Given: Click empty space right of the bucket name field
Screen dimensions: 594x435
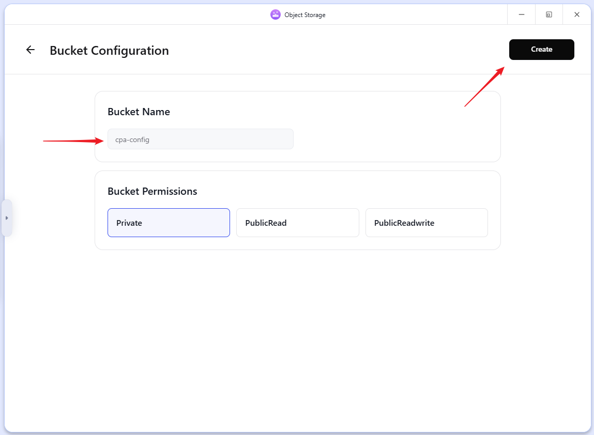Looking at the screenshot, I should coord(393,139).
